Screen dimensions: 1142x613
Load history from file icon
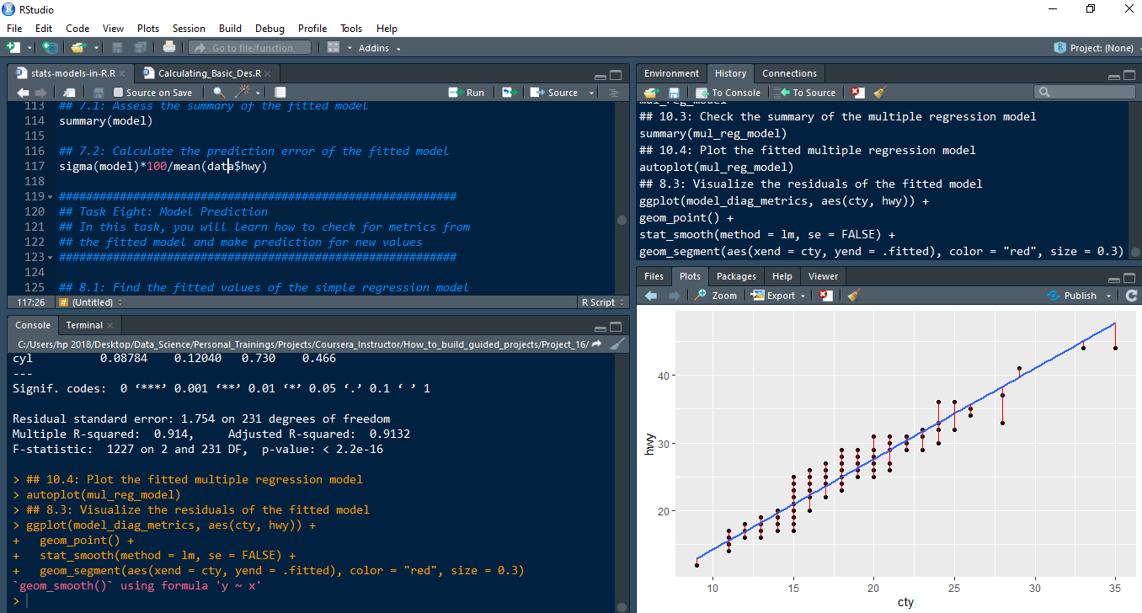click(650, 93)
